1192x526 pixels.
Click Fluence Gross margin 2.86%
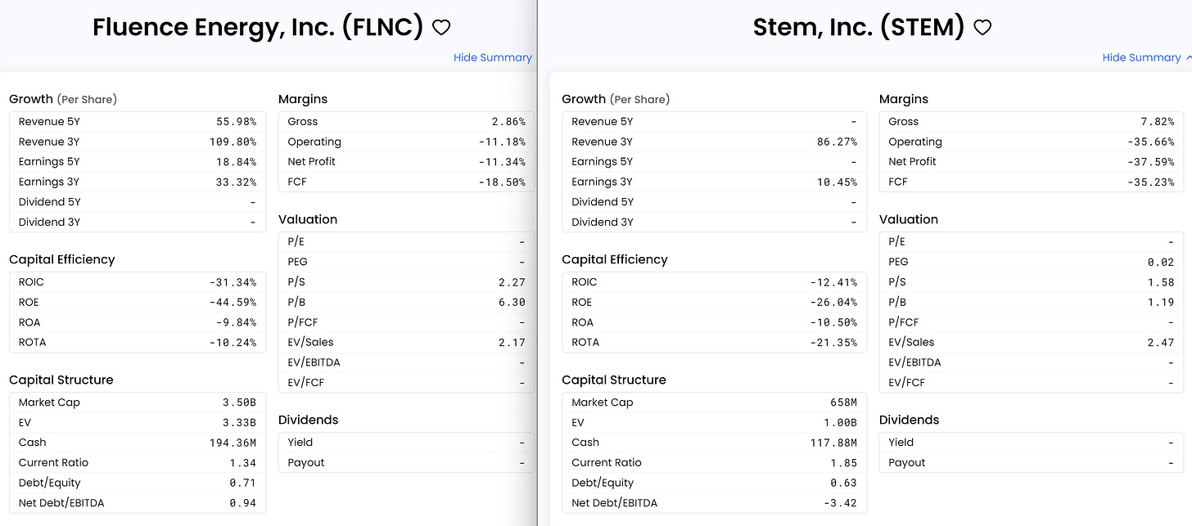(x=508, y=121)
